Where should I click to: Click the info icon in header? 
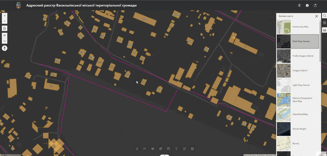307,5
